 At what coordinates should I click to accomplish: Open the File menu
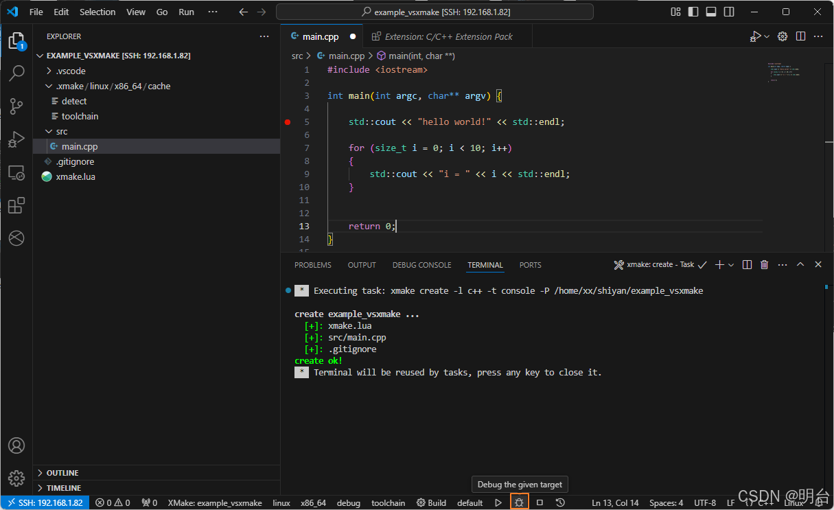coord(36,12)
